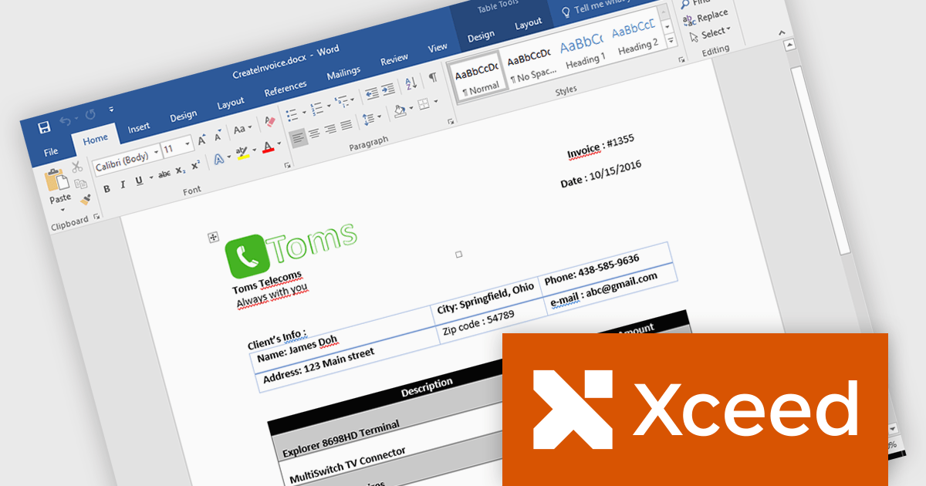Toggle Bold formatting
926x486 pixels.
106,189
